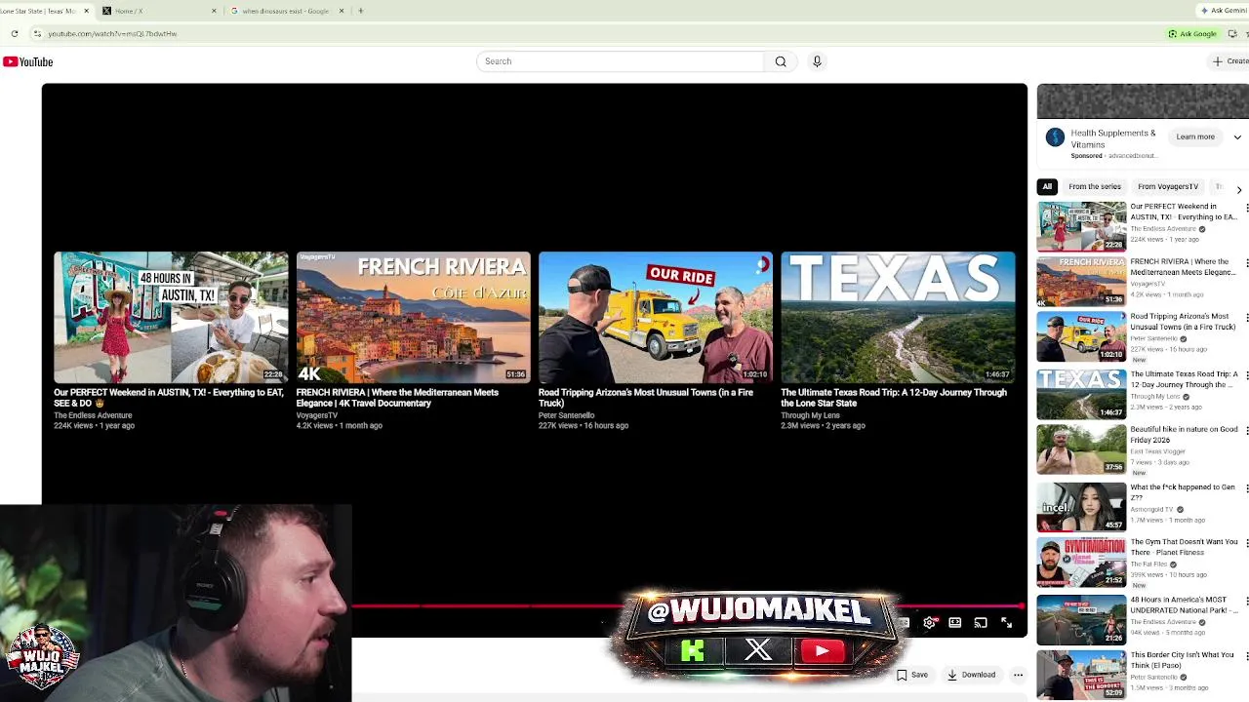Open Peter Santenello channel under endscreen video
The width and height of the screenshot is (1249, 702).
[x=566, y=415]
